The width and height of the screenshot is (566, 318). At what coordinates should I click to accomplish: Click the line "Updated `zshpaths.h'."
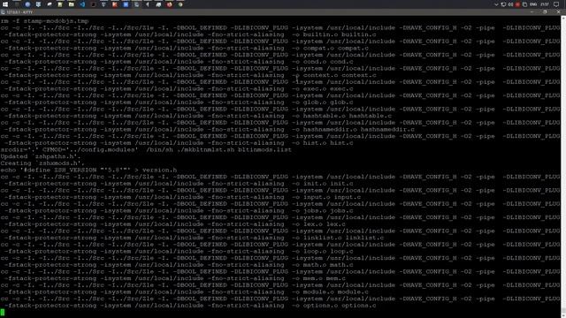[41, 156]
